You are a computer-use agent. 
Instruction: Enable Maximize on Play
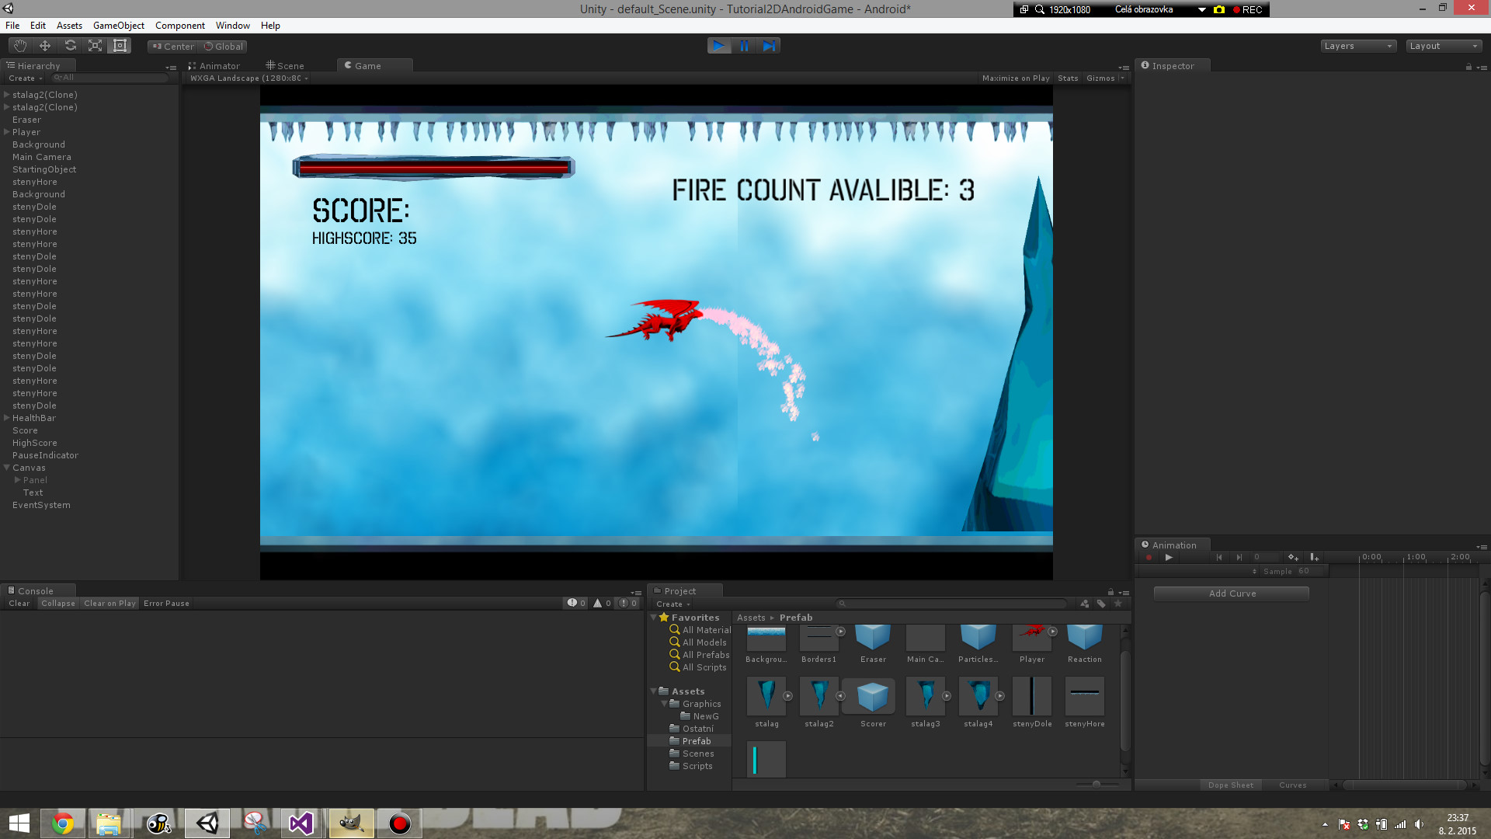[1015, 78]
